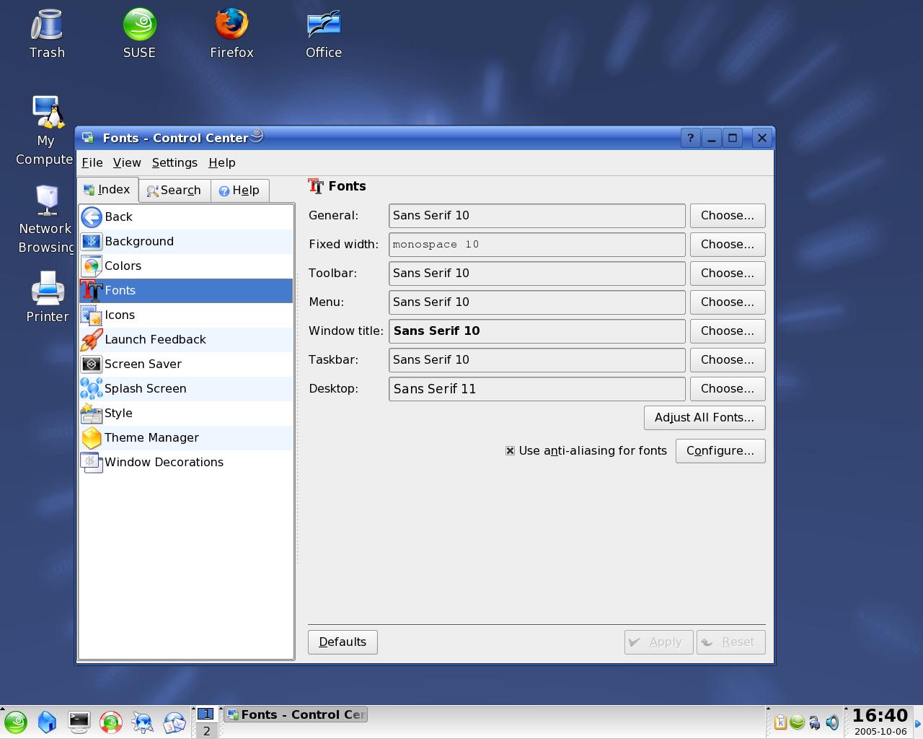Click Configure for anti-aliasing

pyautogui.click(x=720, y=450)
